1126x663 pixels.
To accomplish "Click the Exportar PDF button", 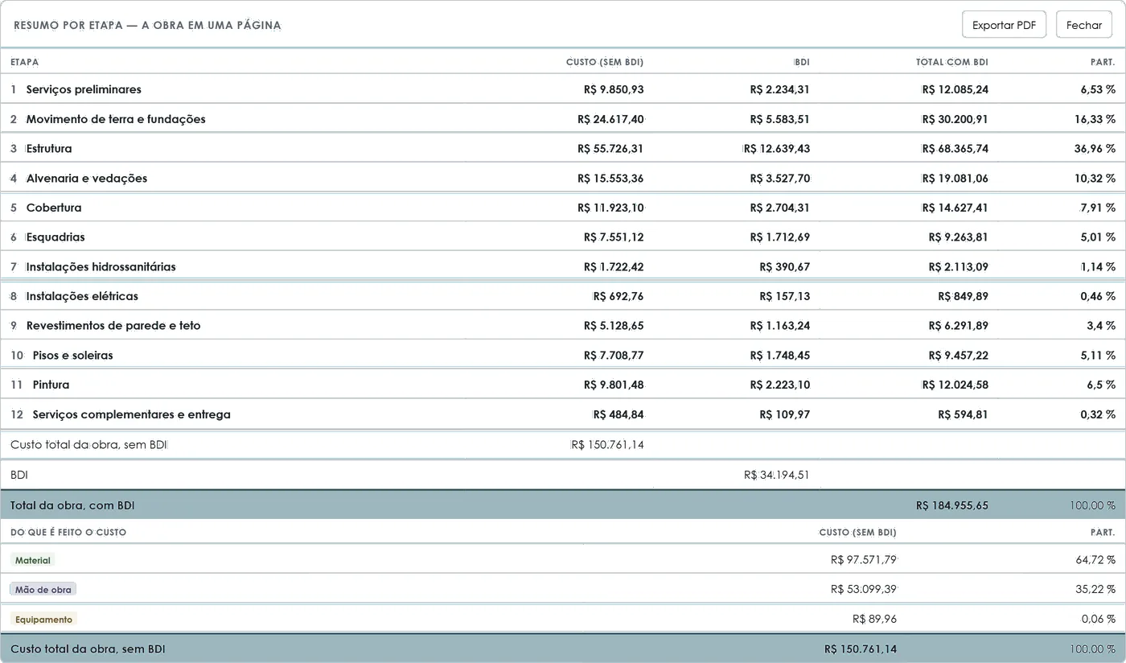I will (1004, 25).
